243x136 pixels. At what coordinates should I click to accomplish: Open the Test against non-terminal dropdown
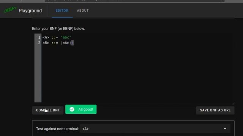(155, 129)
